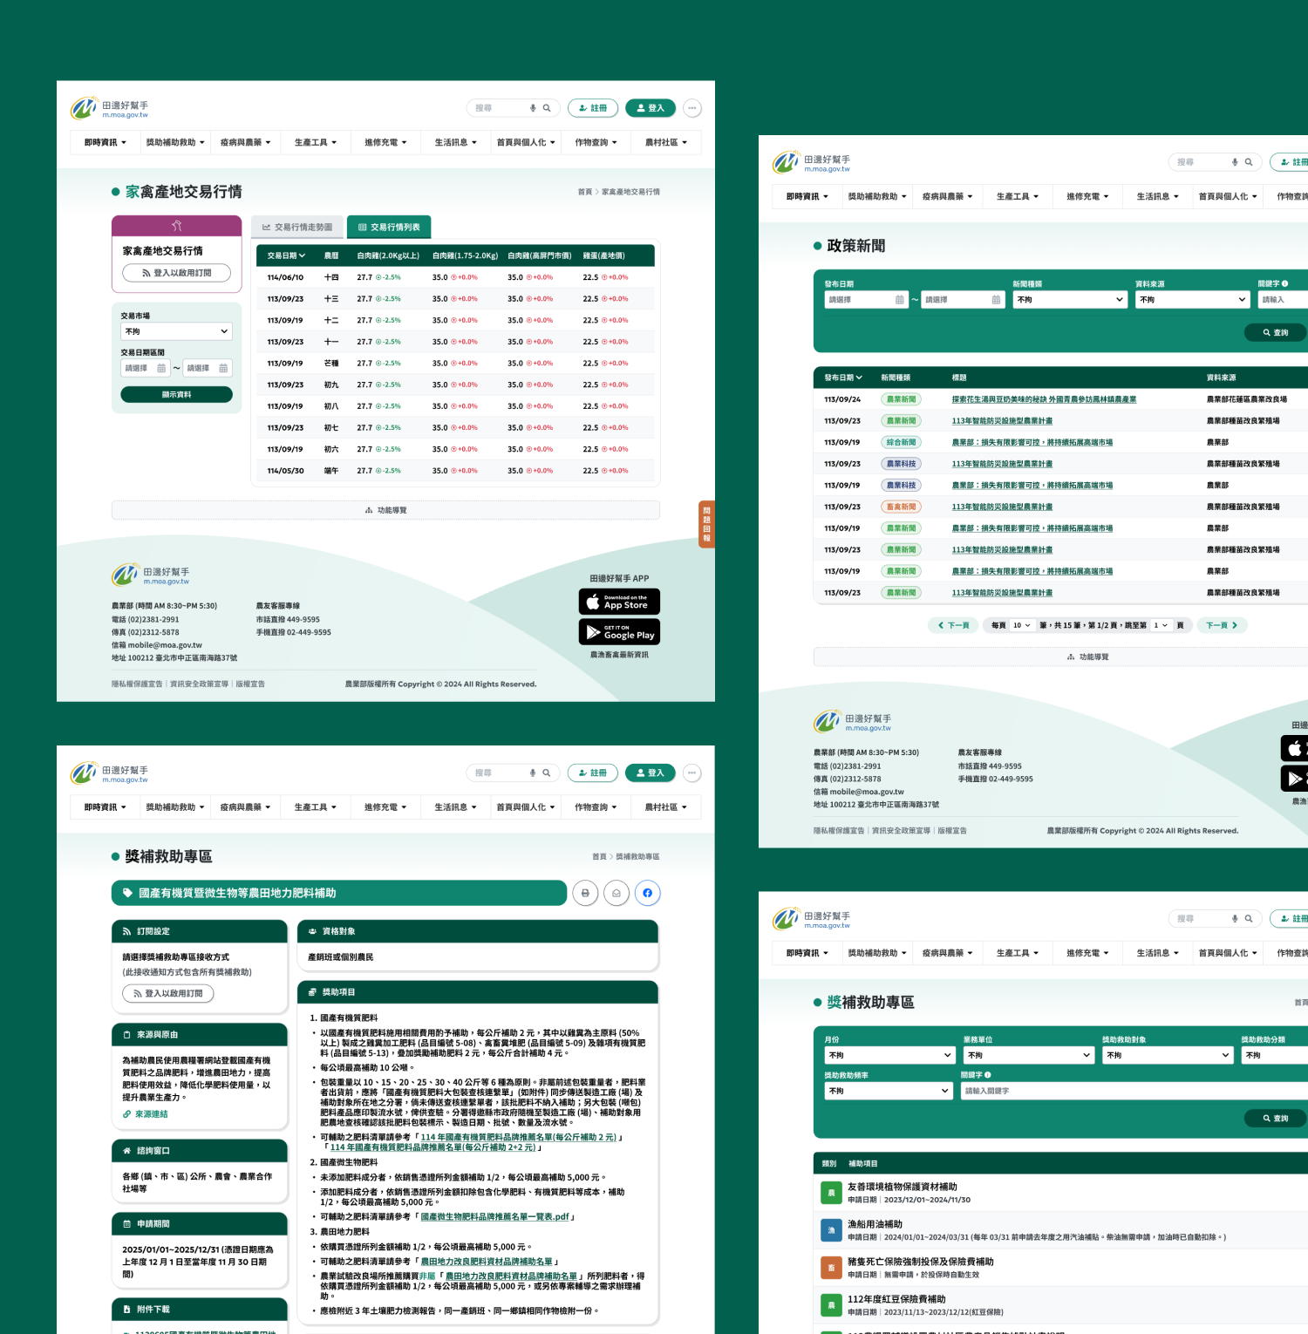Switch to the 交易行情走勢圖 tab
The image size is (1308, 1334).
(297, 227)
